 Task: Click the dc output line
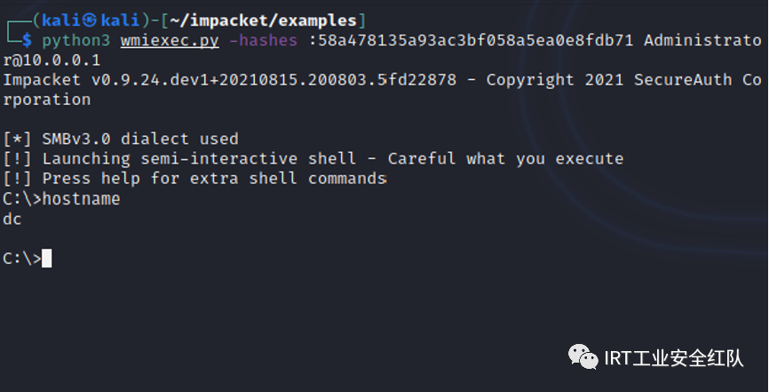click(x=12, y=219)
